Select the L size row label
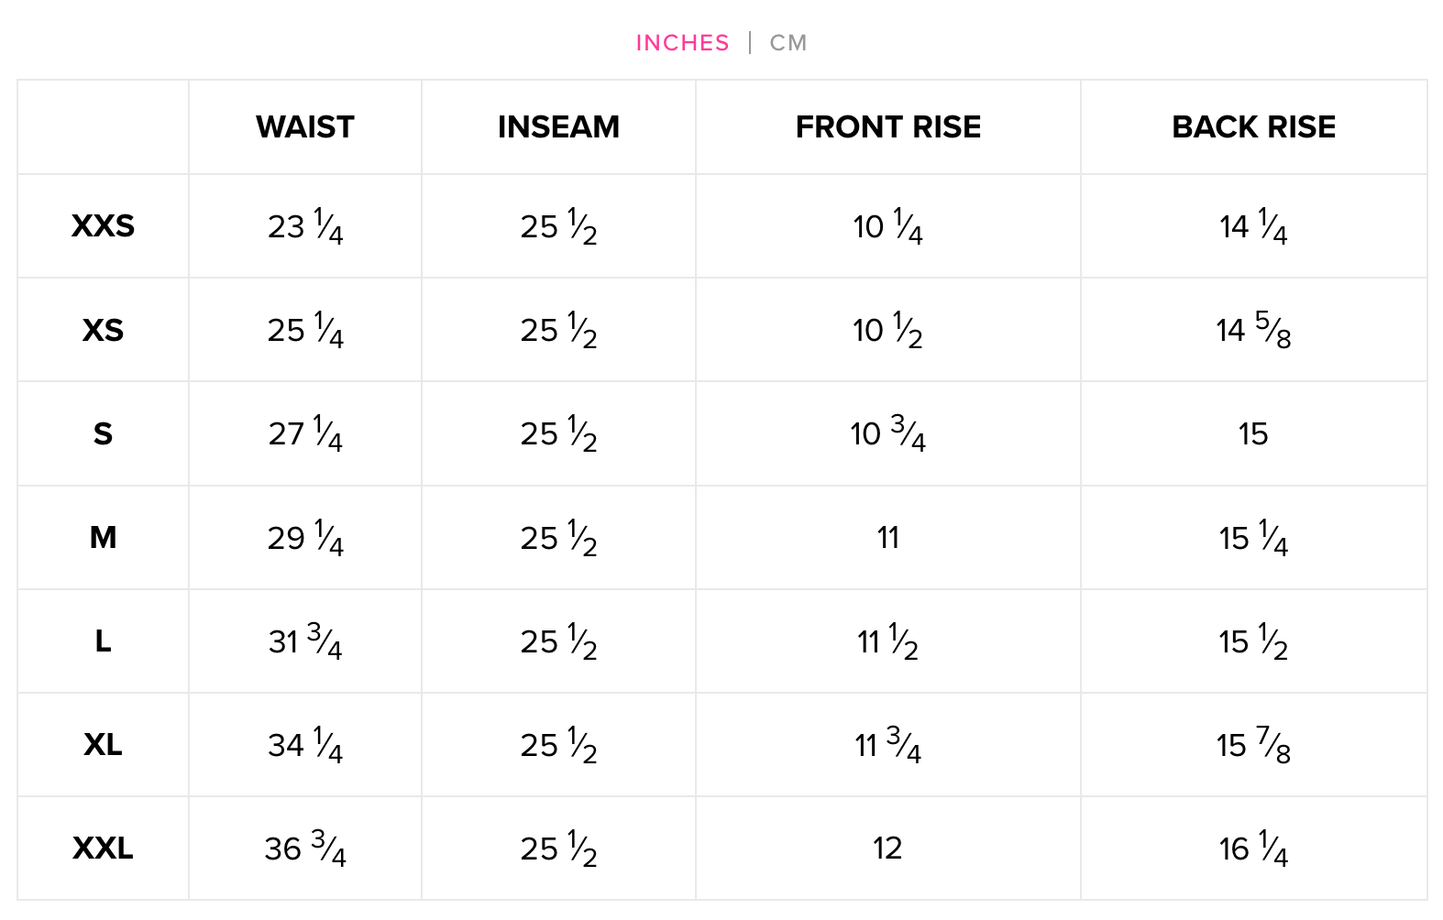Screen dimensions: 1443x920 [x=103, y=641]
